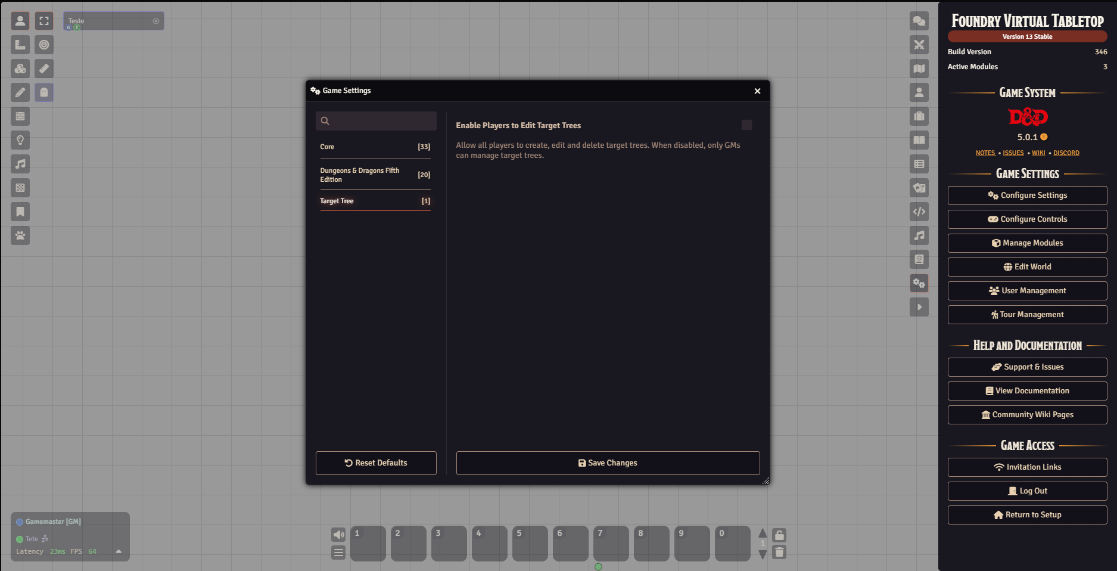Click macro hotbar slot 5

[x=530, y=544]
